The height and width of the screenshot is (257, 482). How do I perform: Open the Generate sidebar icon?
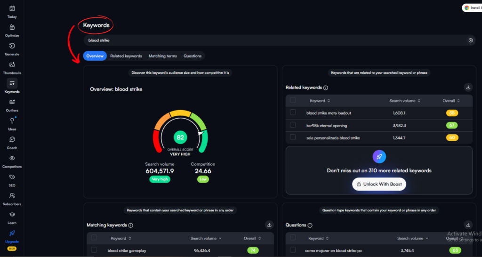[12, 46]
